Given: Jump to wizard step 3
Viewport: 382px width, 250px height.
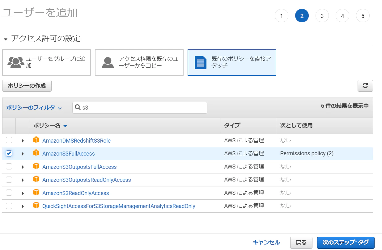Looking at the screenshot, I should pos(322,16).
